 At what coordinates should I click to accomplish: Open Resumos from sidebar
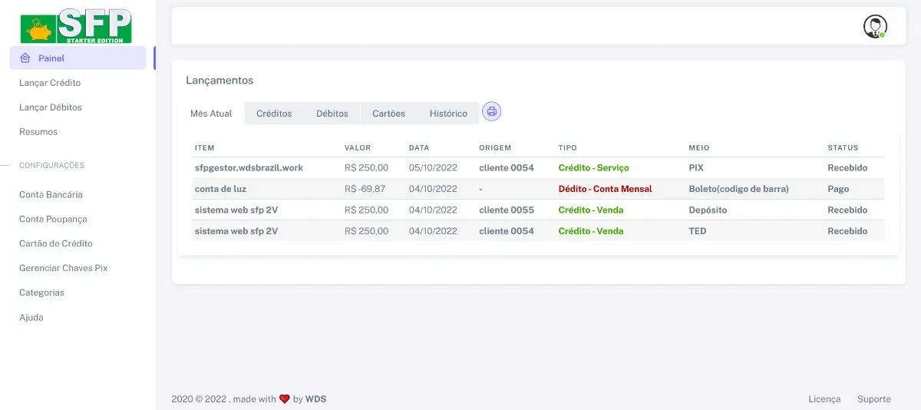(x=38, y=132)
